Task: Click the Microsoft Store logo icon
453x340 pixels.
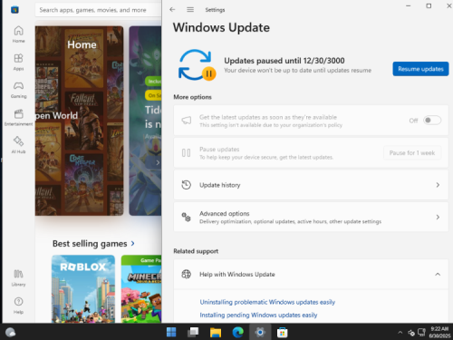Action: pyautogui.click(x=14, y=10)
